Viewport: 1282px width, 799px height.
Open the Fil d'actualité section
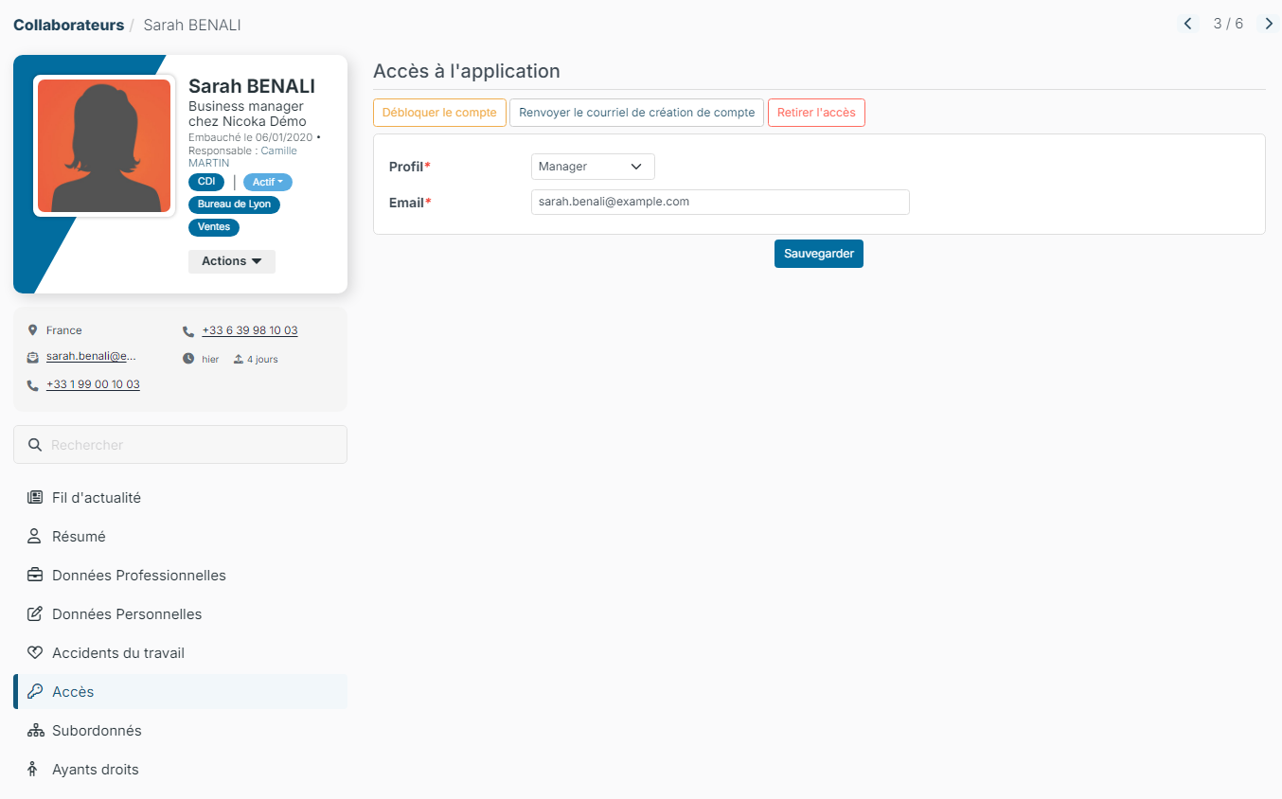[x=180, y=498]
